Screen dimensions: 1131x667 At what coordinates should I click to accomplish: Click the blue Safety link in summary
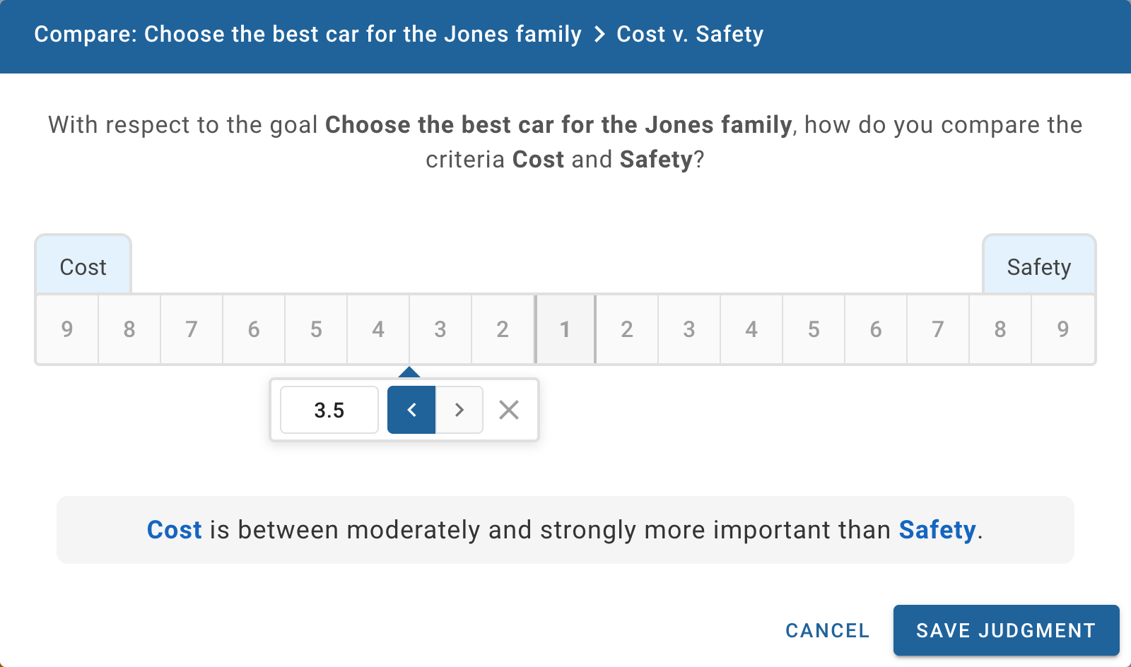tap(937, 530)
